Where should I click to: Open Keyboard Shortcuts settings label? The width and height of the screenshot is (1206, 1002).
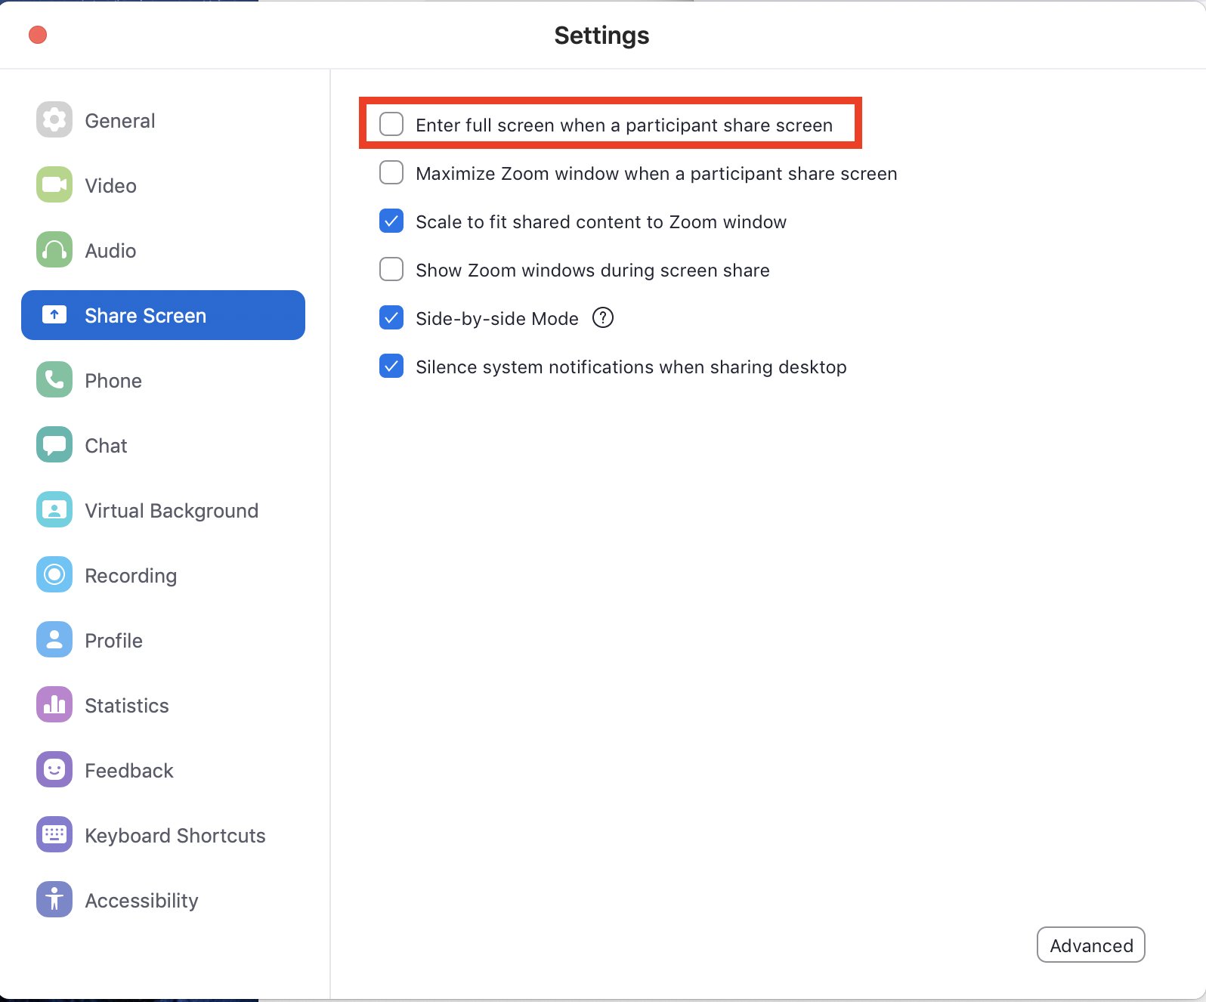click(x=175, y=836)
